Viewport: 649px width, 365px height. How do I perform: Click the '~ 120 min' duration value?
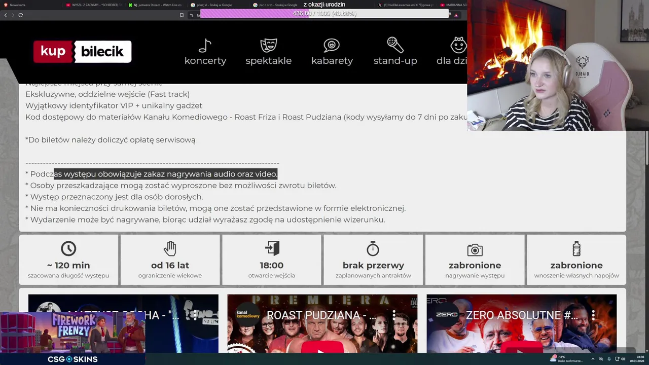[68, 265]
